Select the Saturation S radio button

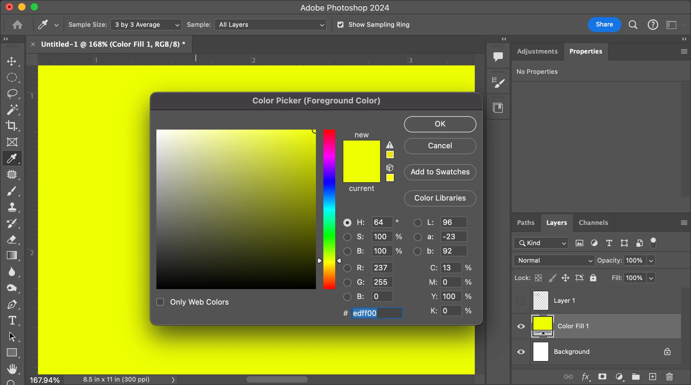[347, 237]
